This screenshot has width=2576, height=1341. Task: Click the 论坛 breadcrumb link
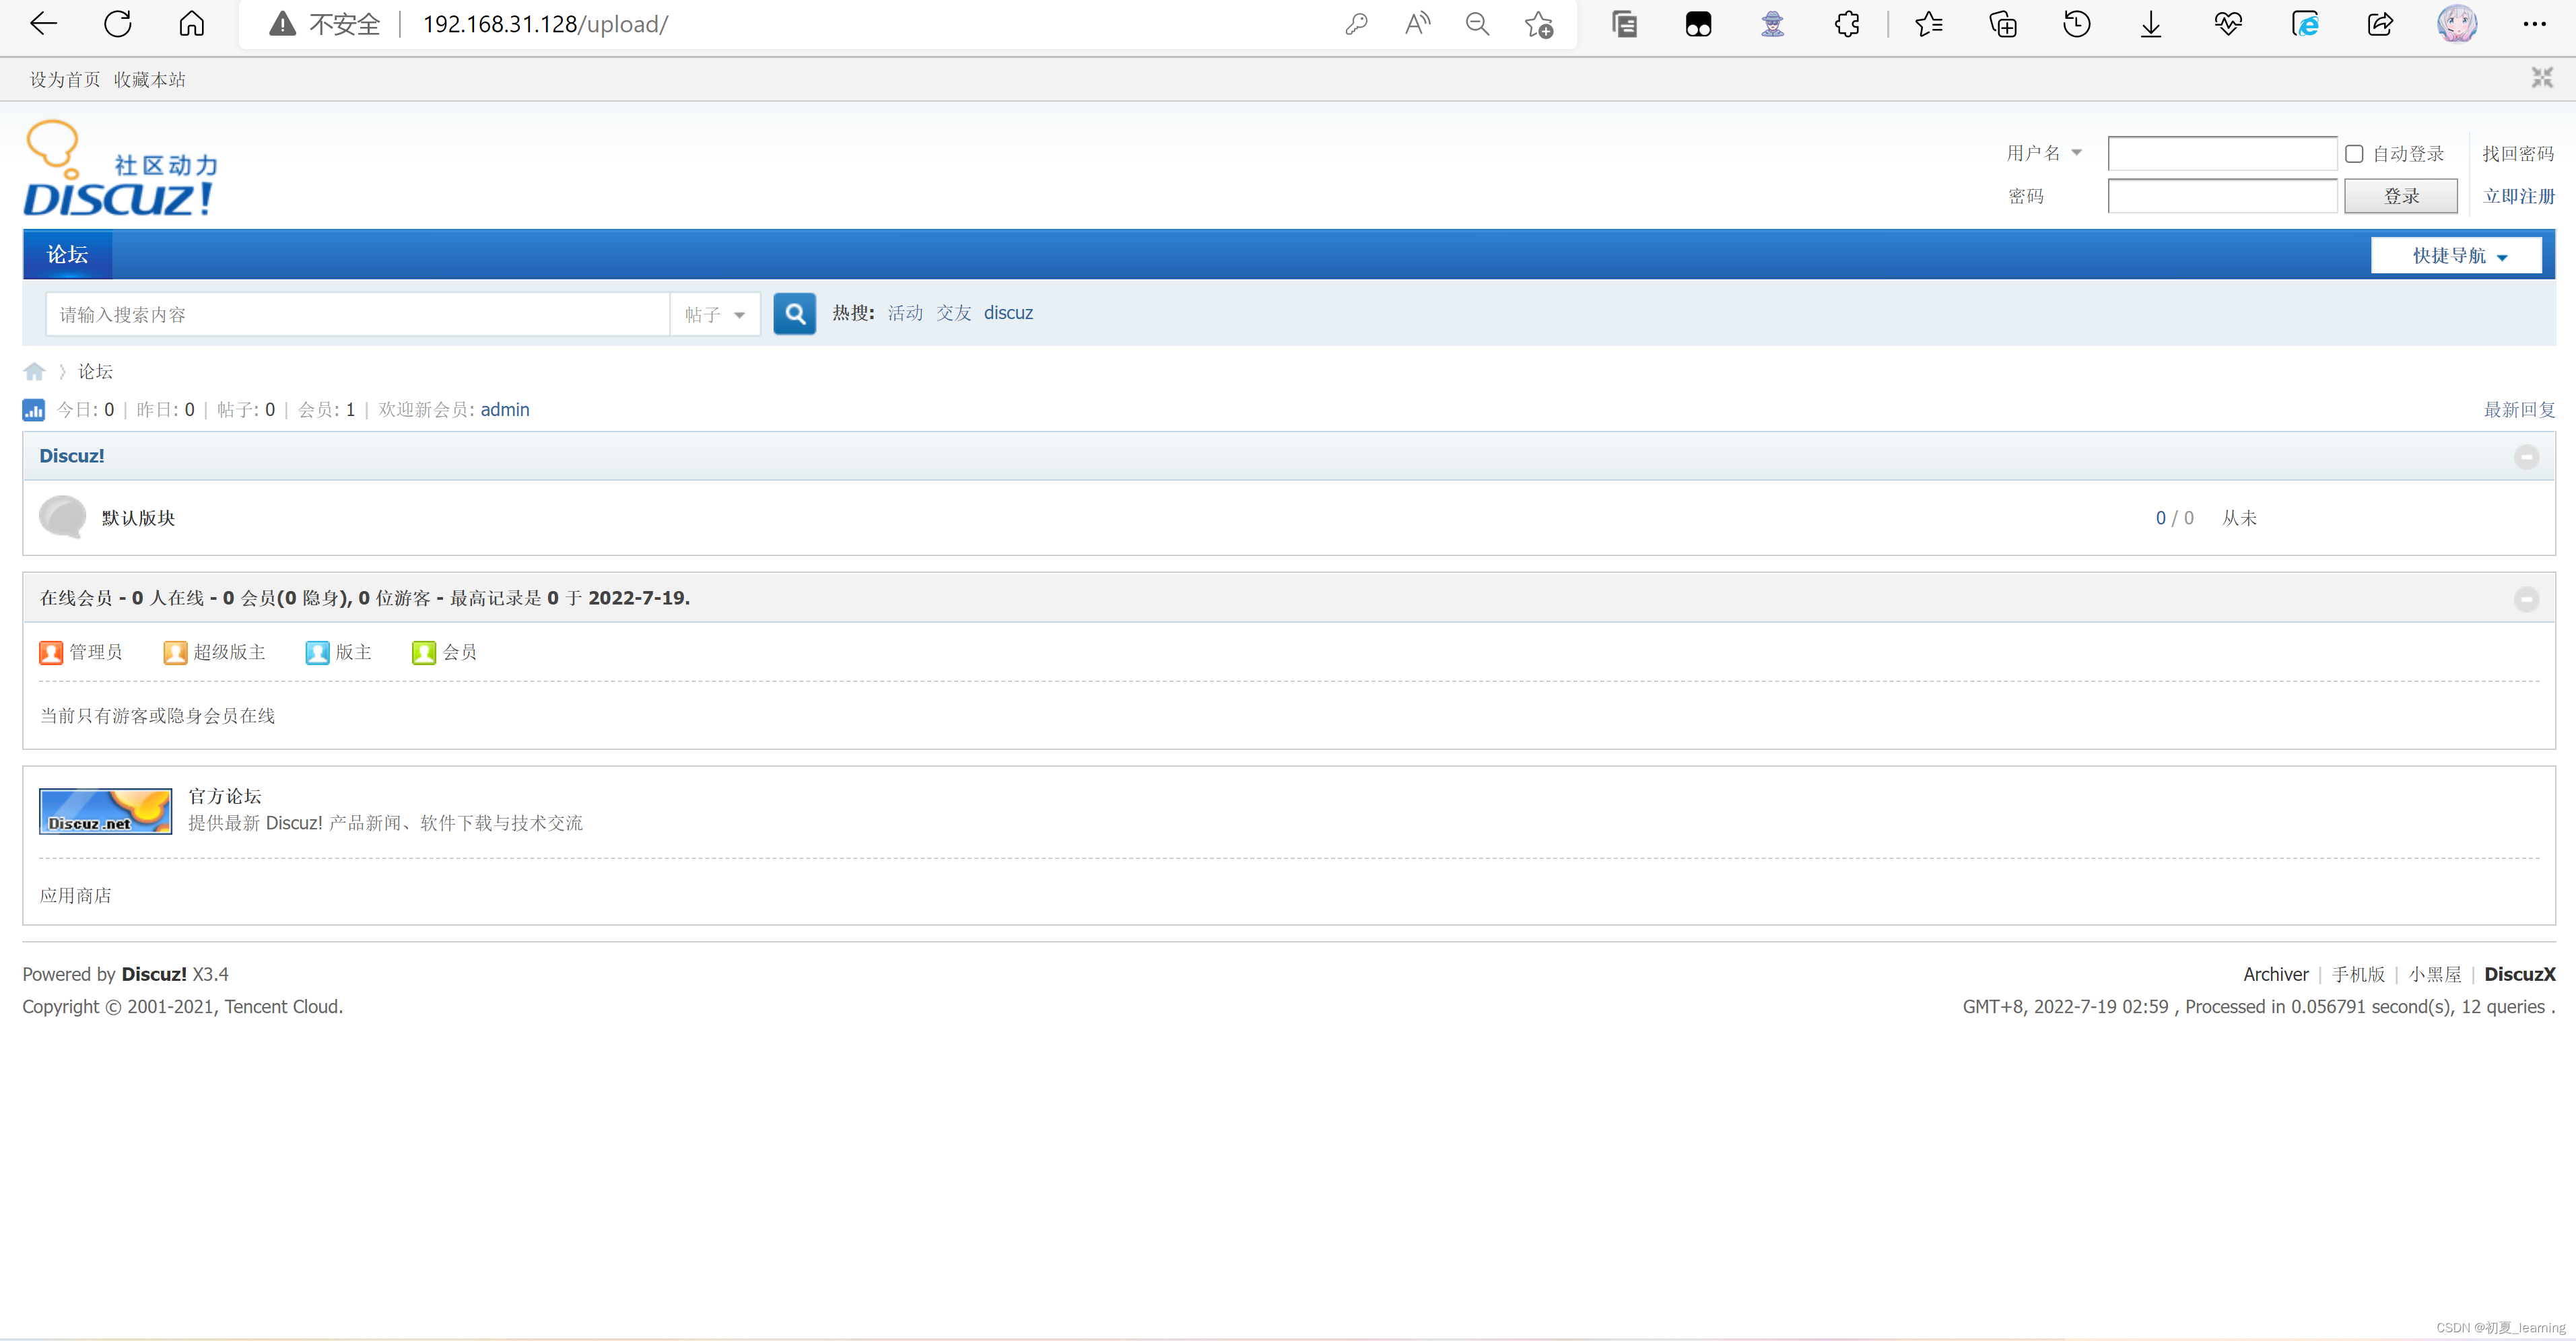[95, 372]
